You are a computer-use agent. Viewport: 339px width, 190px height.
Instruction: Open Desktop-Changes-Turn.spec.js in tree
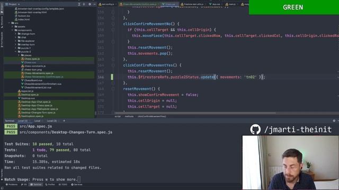point(37,112)
